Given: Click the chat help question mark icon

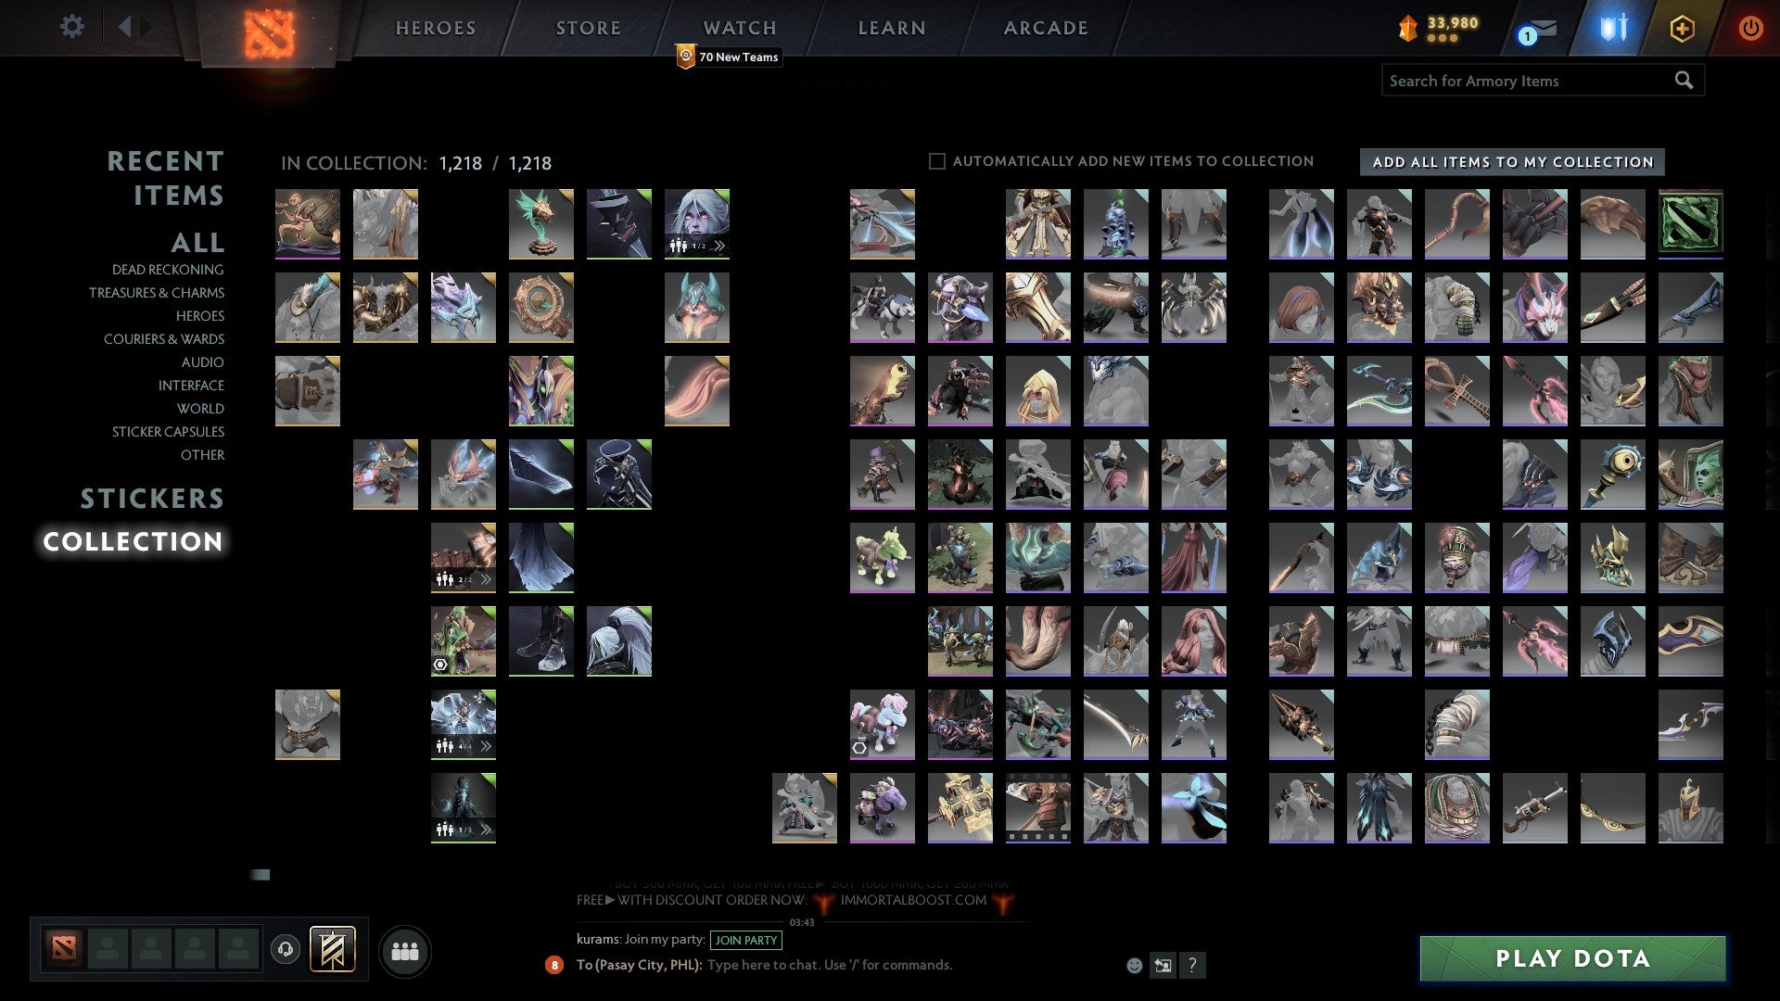Looking at the screenshot, I should [x=1192, y=966].
